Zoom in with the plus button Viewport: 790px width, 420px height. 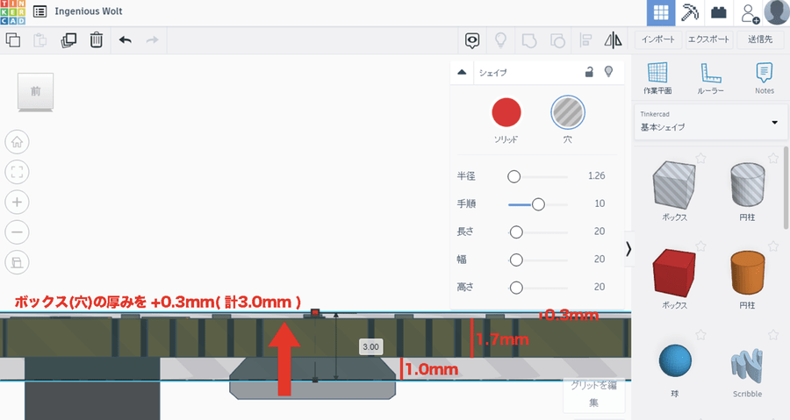[18, 203]
